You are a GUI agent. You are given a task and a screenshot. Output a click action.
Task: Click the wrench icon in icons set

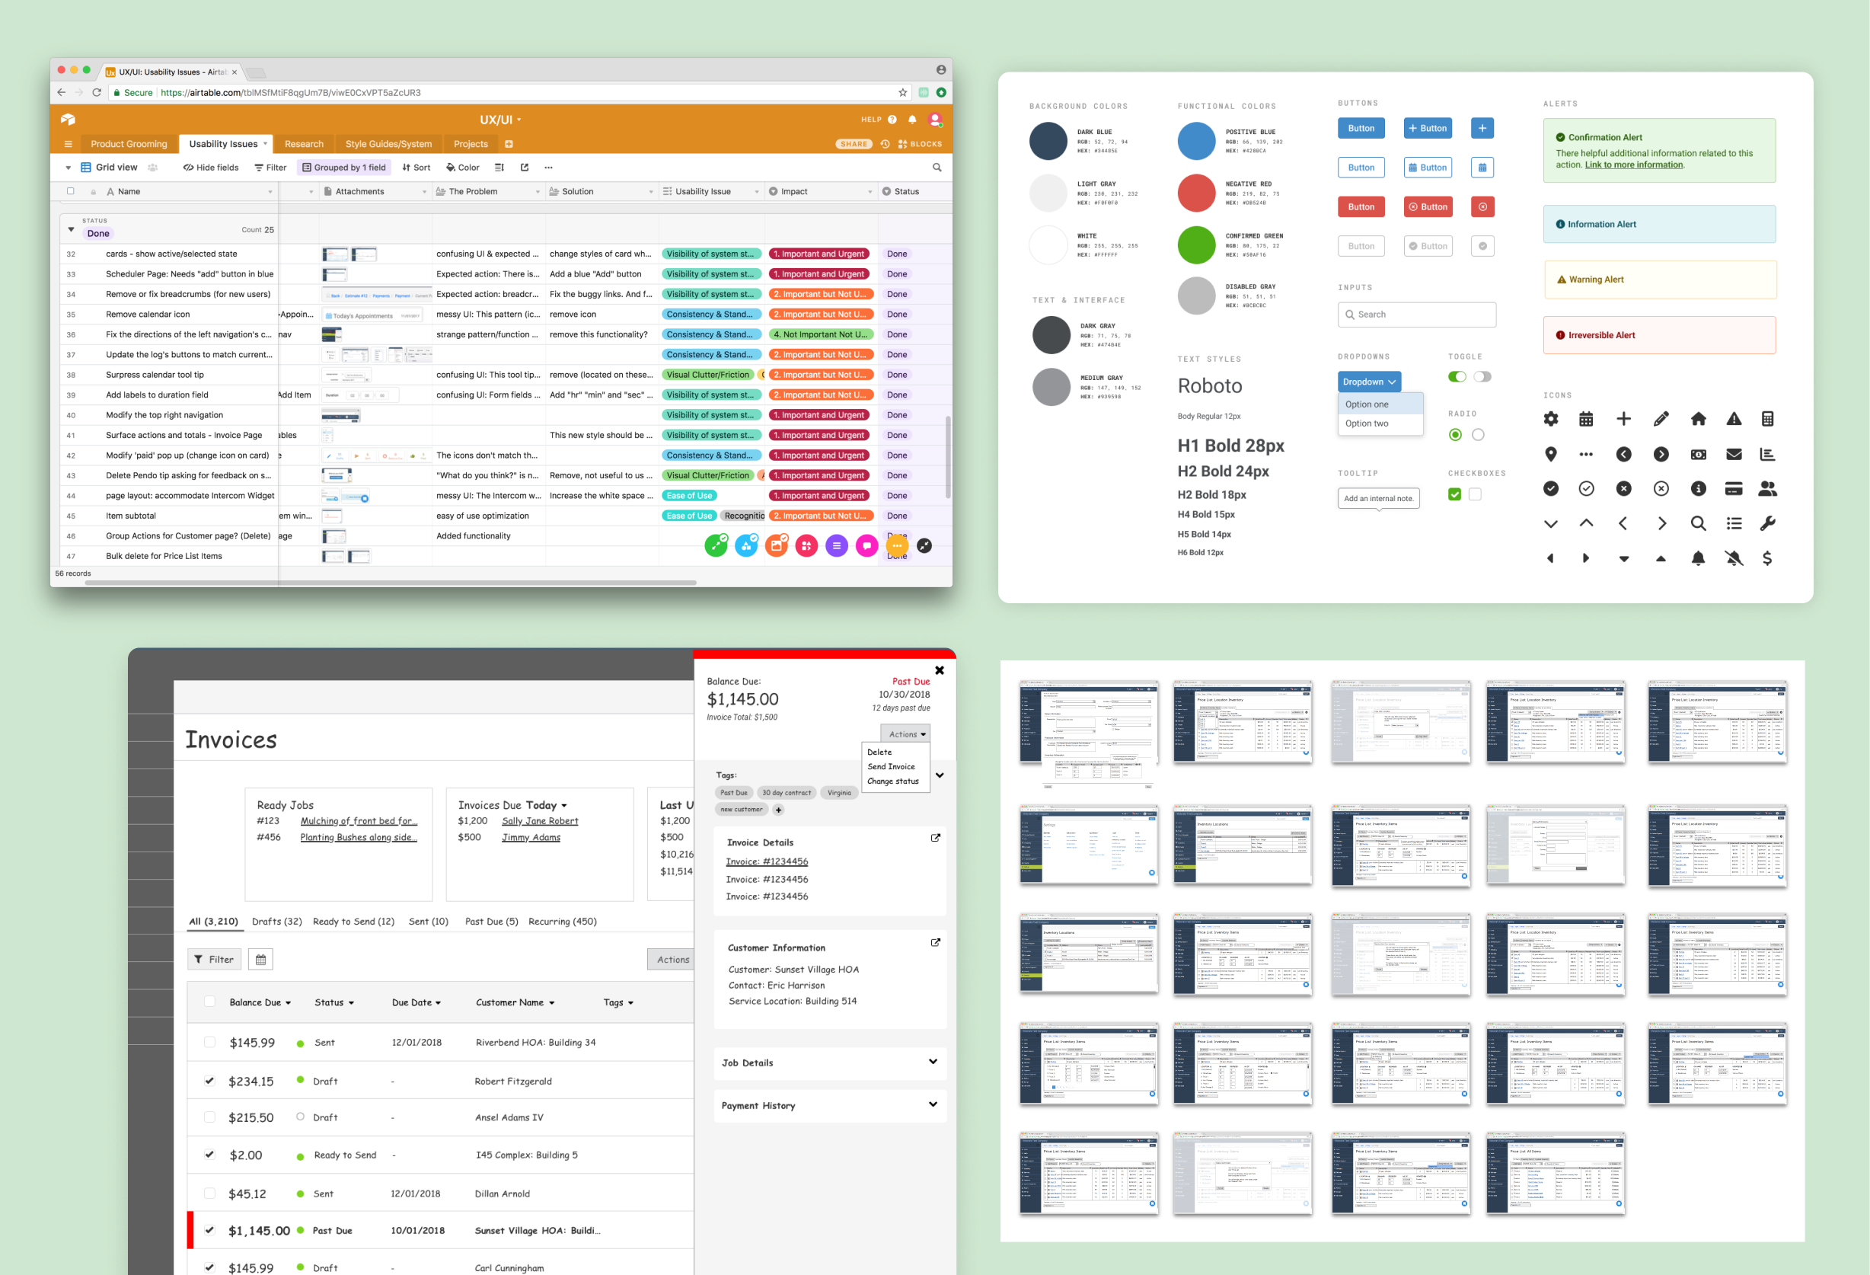[x=1767, y=523]
